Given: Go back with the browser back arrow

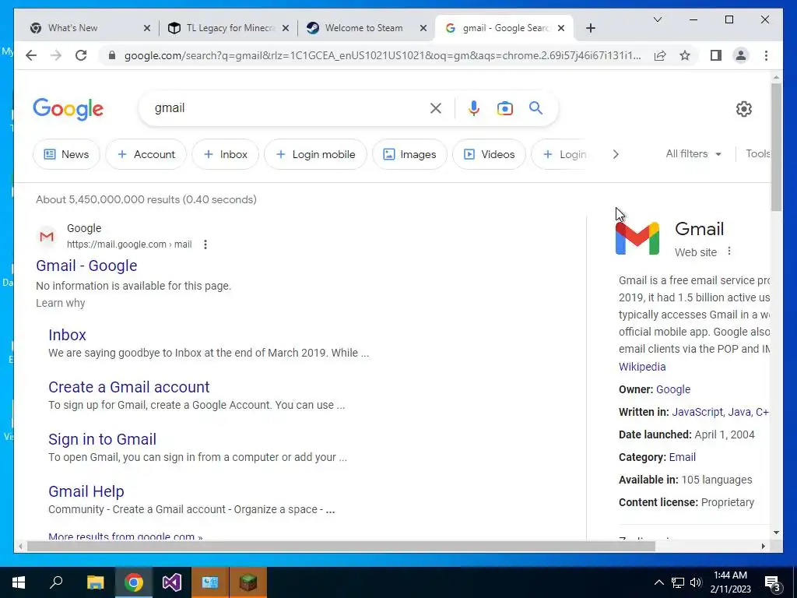Looking at the screenshot, I should (31, 55).
